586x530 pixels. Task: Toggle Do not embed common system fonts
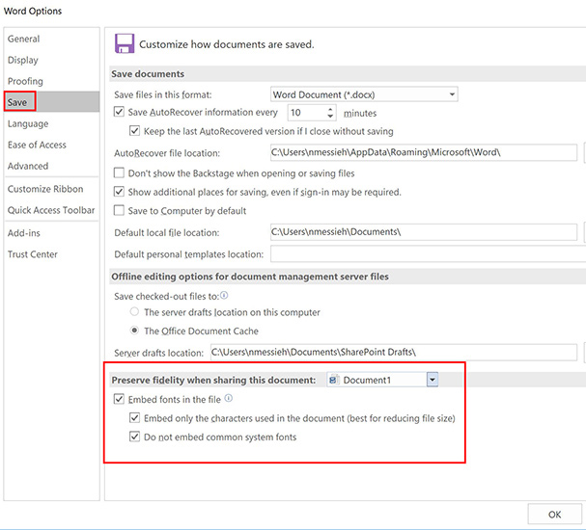tap(135, 437)
